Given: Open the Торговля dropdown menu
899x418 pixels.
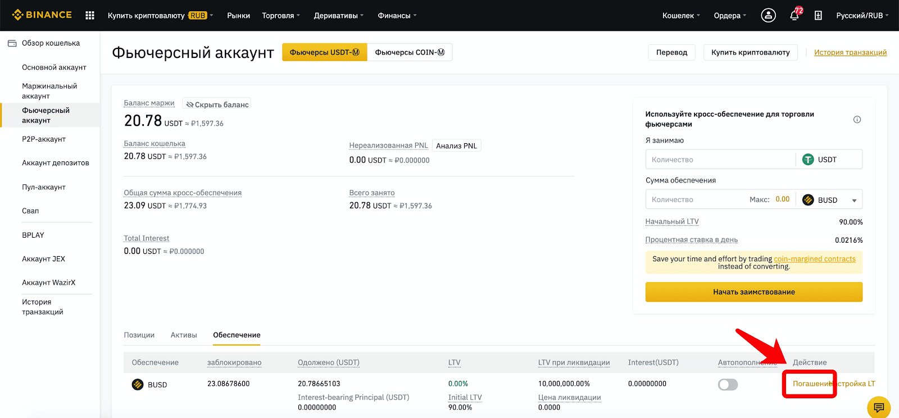Looking at the screenshot, I should 281,15.
